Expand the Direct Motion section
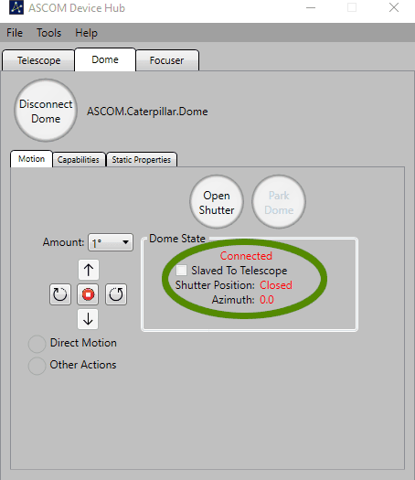This screenshot has width=415, height=480. point(37,344)
